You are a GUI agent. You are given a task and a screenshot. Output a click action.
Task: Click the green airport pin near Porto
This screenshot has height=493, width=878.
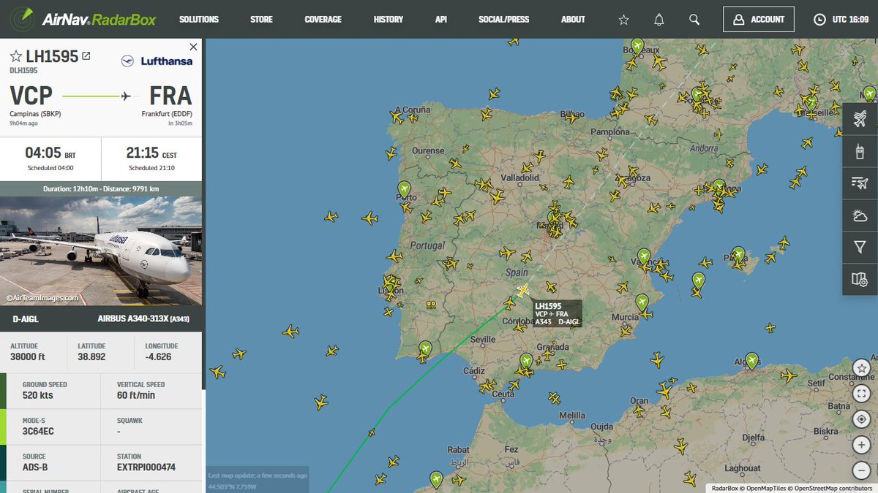coord(403,189)
